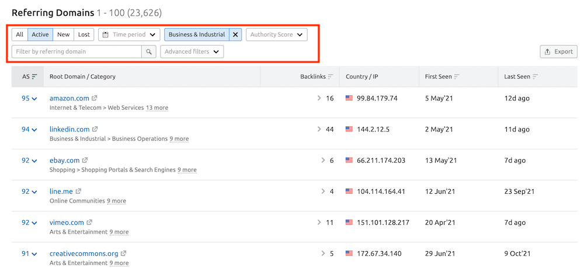This screenshot has height=268, width=584.
Task: Expand backlinks arrow for ebay.com row
Action: pyautogui.click(x=323, y=160)
